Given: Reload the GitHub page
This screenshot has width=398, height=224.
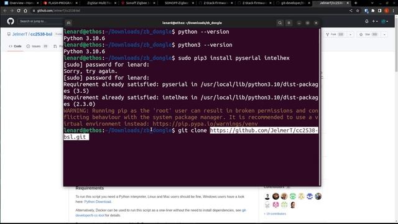Looking at the screenshot, I should [x=19, y=11].
